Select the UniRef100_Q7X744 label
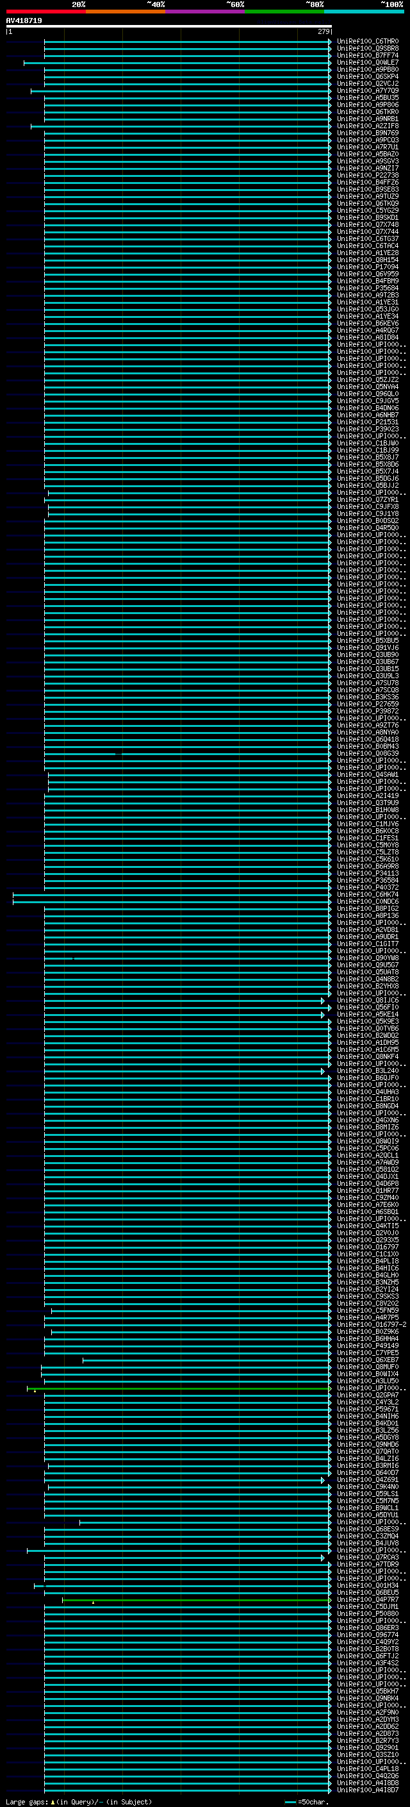Screen dimensions: 410x1807 click(x=367, y=231)
